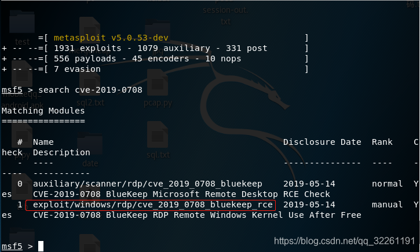Click the 'search cve-2019-0708' command text
420x252 pixels.
[90, 90]
